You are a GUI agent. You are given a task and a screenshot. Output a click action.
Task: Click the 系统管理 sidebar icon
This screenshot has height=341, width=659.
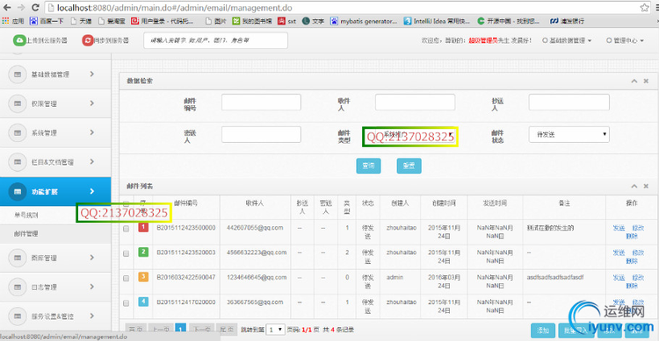click(18, 133)
